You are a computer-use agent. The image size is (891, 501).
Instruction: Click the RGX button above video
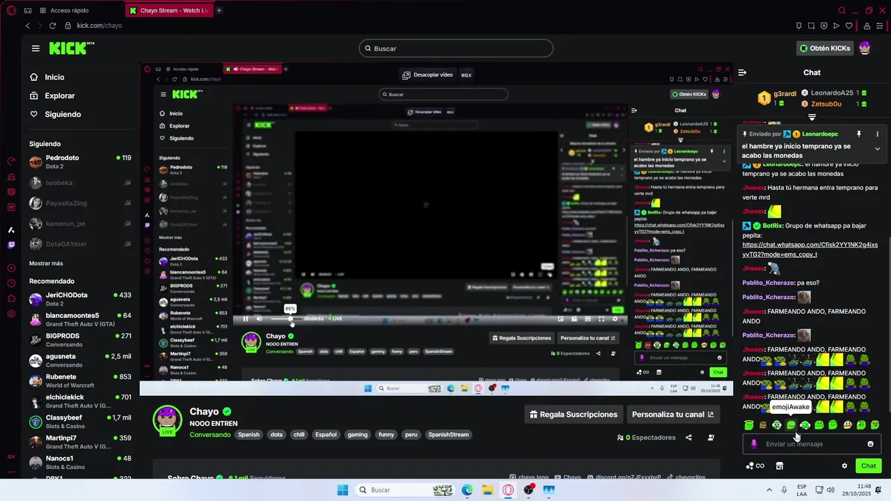(466, 74)
